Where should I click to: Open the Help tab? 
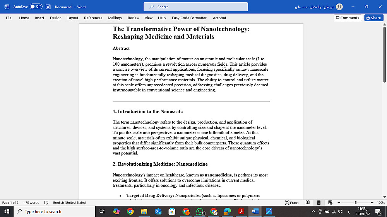[x=162, y=18]
